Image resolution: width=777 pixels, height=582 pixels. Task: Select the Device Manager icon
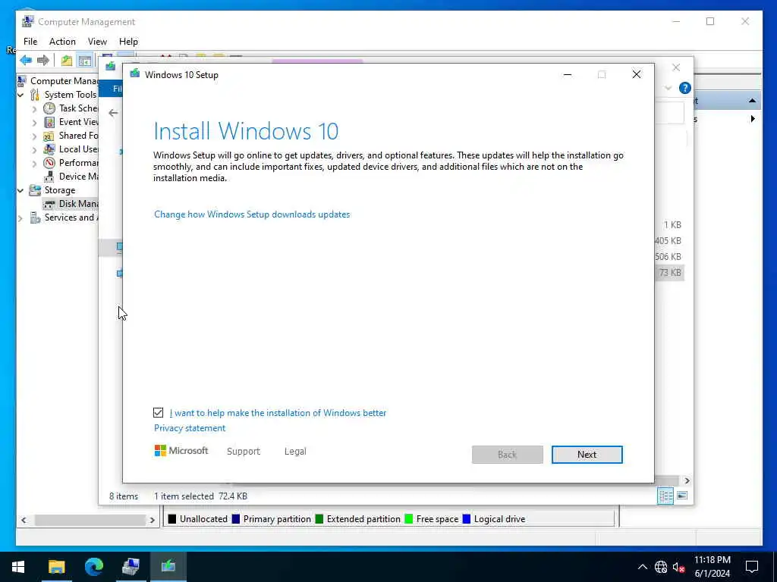(49, 177)
